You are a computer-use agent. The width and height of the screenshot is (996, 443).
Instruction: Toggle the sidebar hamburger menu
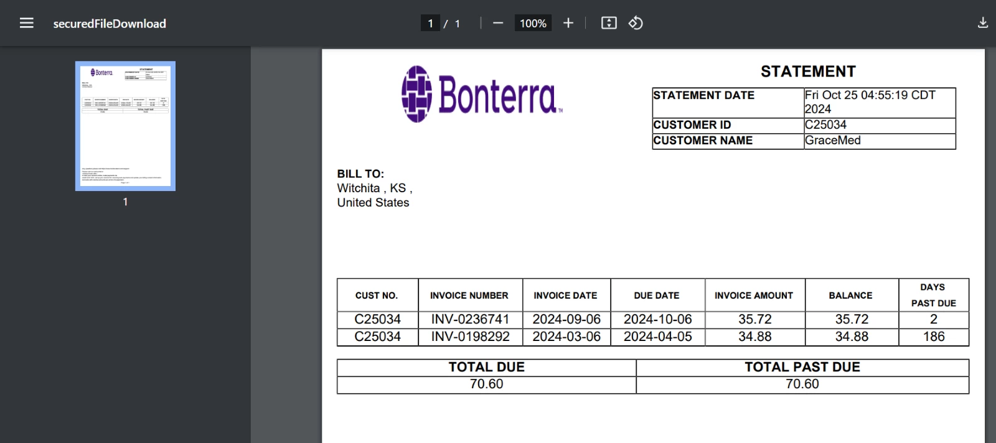26,23
